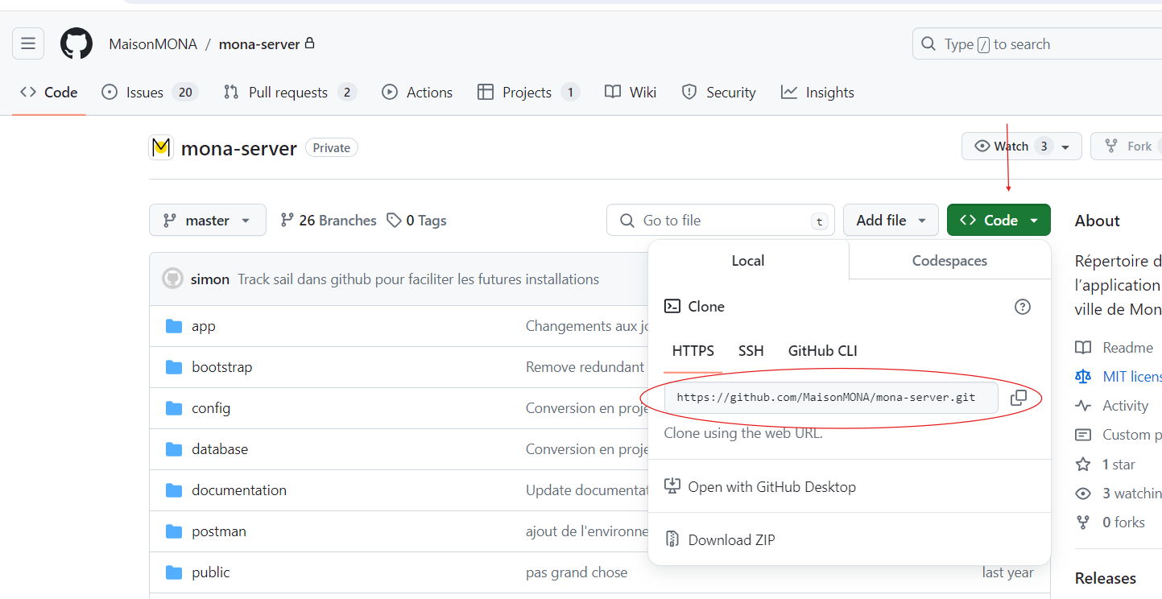This screenshot has height=599, width=1162.
Task: Click the Watch button
Action: click(x=1021, y=147)
